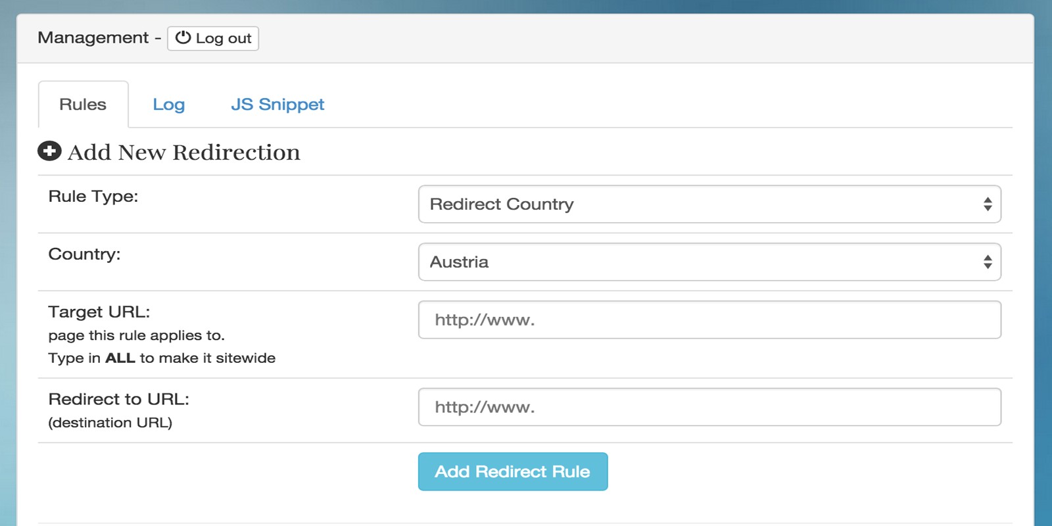Viewport: 1052px width, 526px height.
Task: Click the Add Redirect Rule button
Action: (513, 471)
